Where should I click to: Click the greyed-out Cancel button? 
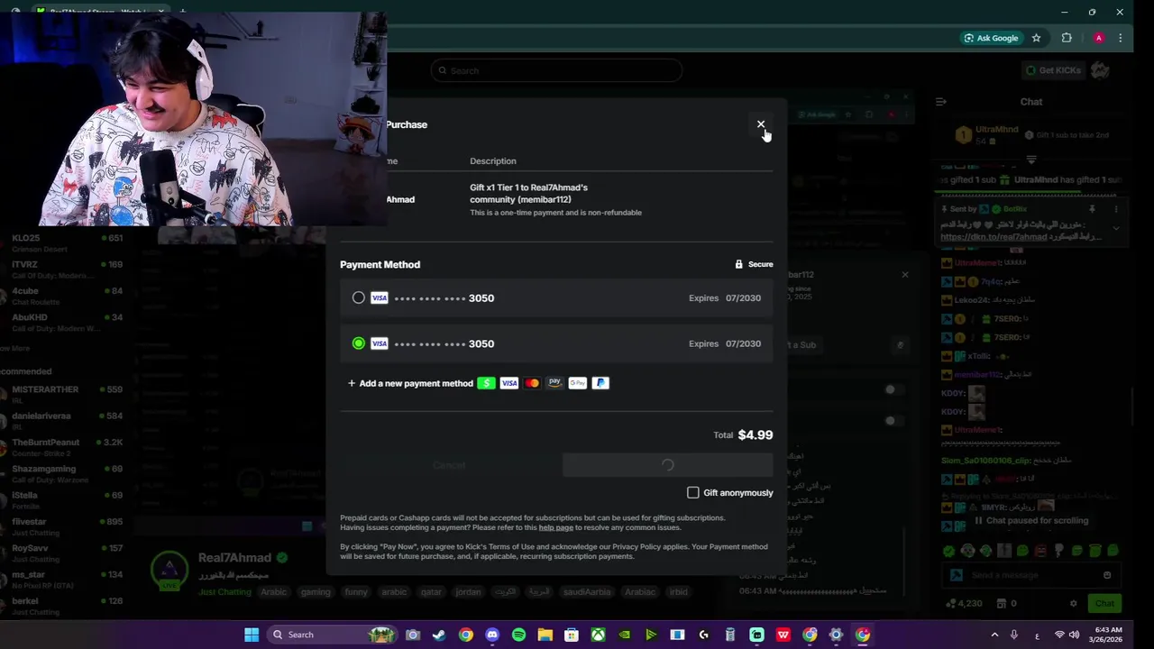tap(449, 465)
